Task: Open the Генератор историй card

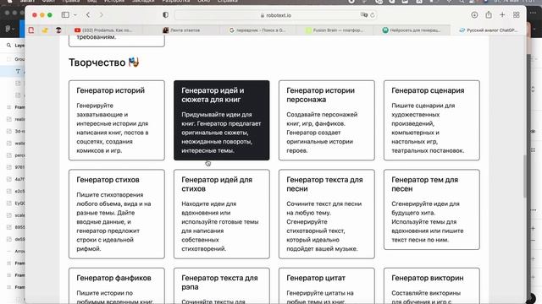Action: pos(117,120)
